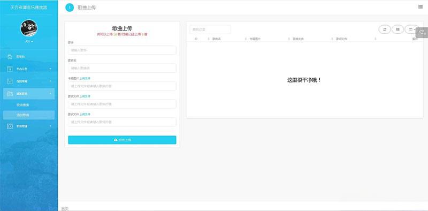Click the first singer name input field
The width and height of the screenshot is (428, 211).
tap(122, 50)
